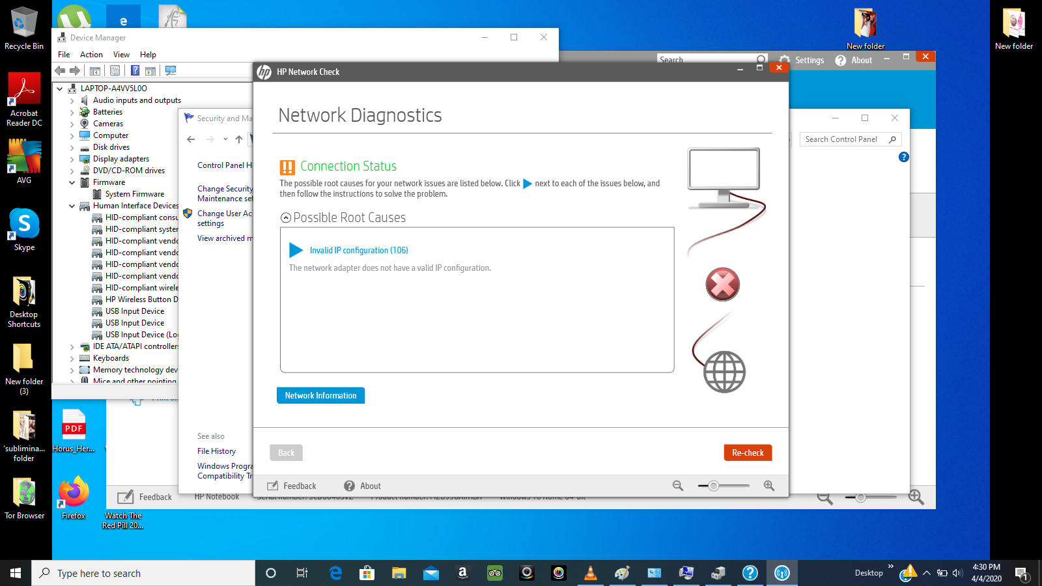Open About in HP Support Assistant header
Image resolution: width=1042 pixels, height=586 pixels.
tap(854, 60)
